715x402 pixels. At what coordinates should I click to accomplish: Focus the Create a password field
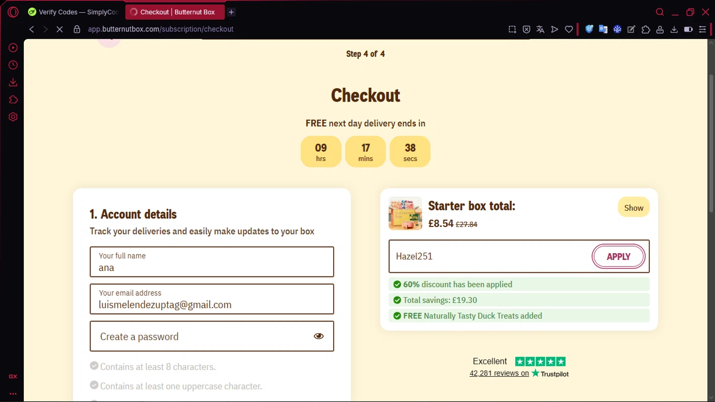point(212,336)
